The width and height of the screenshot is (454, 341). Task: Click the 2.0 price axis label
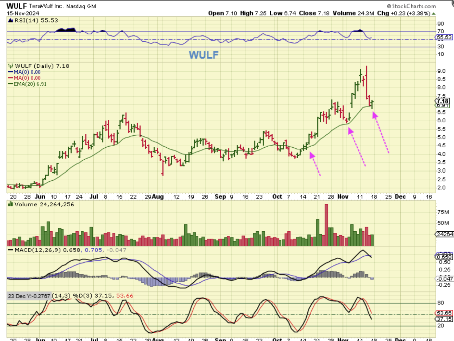tap(441, 188)
